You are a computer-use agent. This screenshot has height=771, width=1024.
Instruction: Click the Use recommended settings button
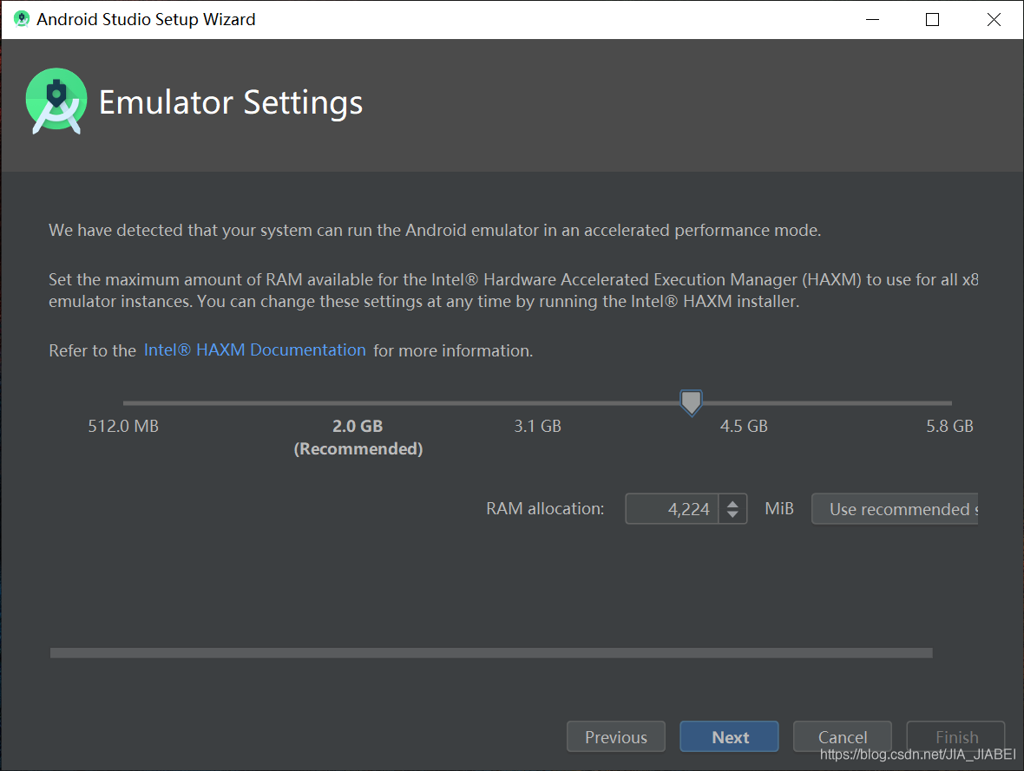point(895,508)
